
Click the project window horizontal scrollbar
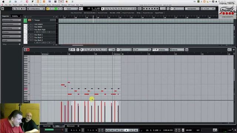point(77,45)
